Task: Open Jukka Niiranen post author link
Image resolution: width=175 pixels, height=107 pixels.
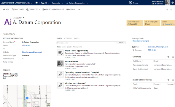Action: 71,61
